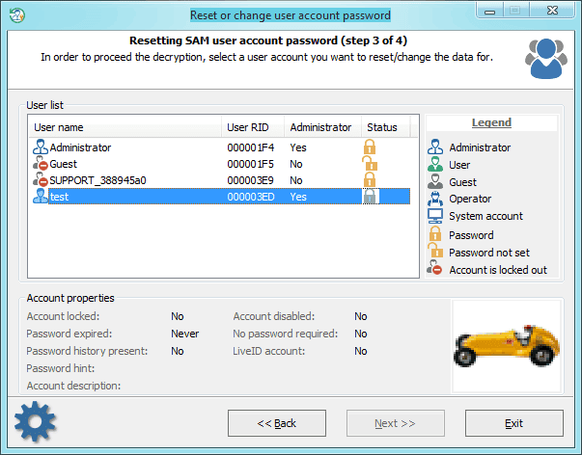Click the System account legend monitor icon
The height and width of the screenshot is (455, 582).
point(435,216)
